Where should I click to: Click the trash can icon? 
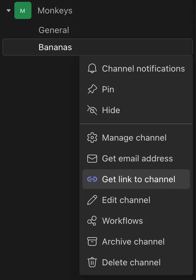coord(92,262)
